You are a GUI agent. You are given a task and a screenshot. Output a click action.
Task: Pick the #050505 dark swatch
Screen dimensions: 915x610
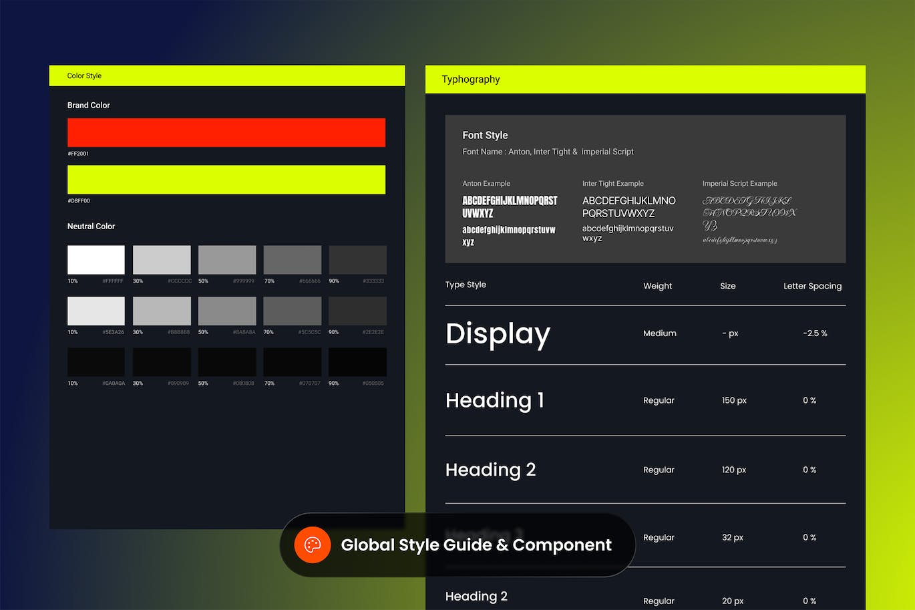[358, 362]
